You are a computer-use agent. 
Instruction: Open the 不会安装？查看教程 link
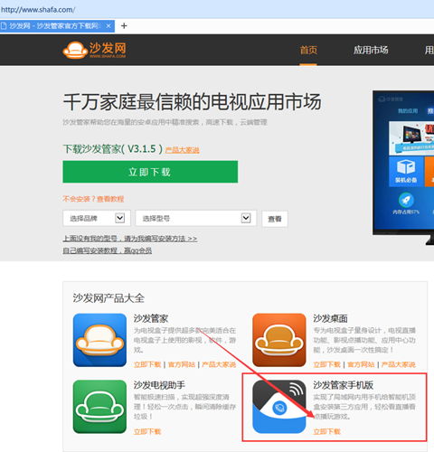pyautogui.click(x=93, y=199)
